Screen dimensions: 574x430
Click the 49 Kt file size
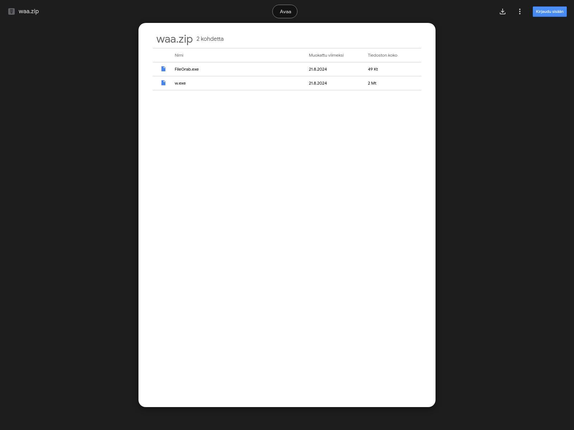pos(373,69)
